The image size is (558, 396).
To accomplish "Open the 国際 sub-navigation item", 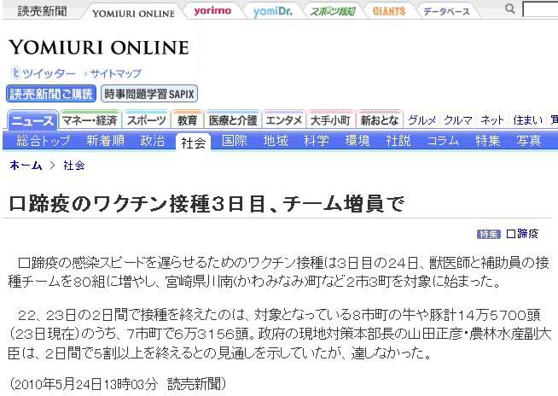I will click(235, 141).
